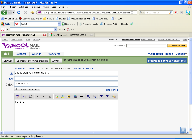Go to the Firefox home page icon
Viewport: 192px width, 139px height.
point(32,12)
